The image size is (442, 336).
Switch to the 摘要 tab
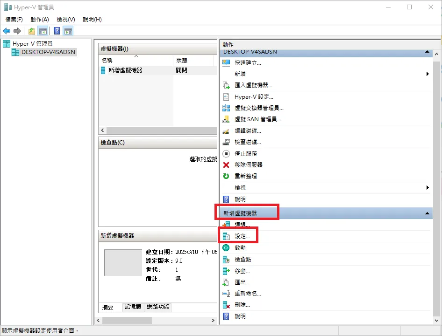(107, 307)
